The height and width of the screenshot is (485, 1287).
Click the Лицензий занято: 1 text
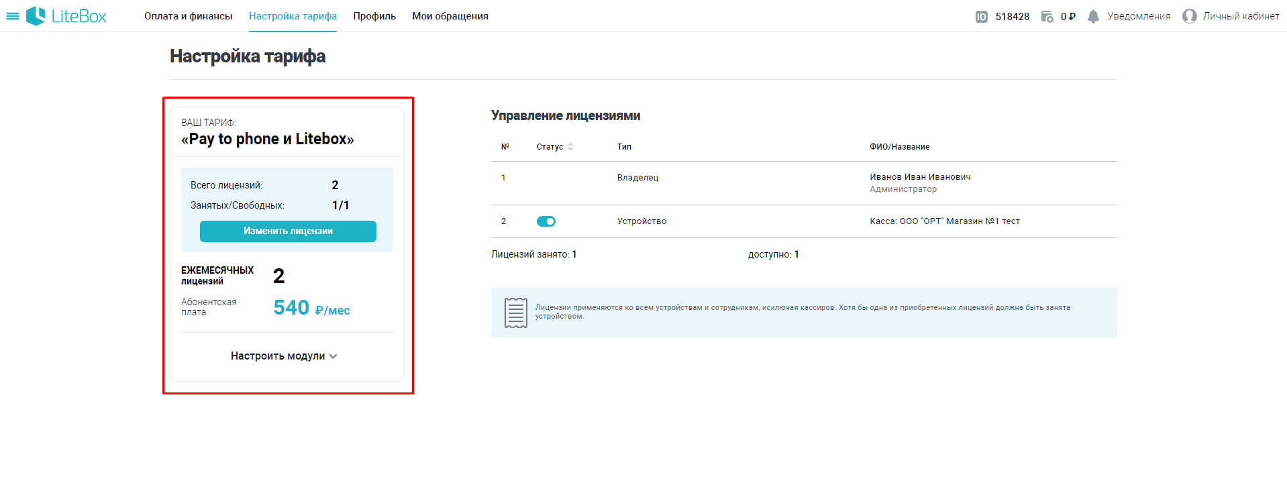[533, 254]
